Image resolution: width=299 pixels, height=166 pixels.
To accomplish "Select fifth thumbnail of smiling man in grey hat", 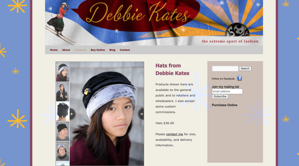I will point(62,151).
